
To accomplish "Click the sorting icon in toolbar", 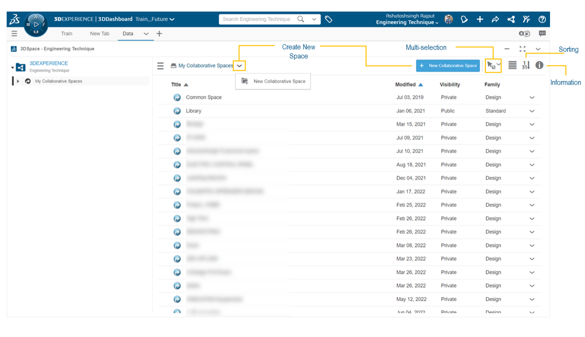I will pos(526,65).
